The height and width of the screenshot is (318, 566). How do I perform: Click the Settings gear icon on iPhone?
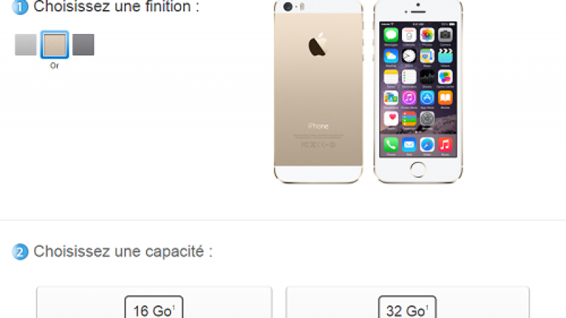coord(427,119)
